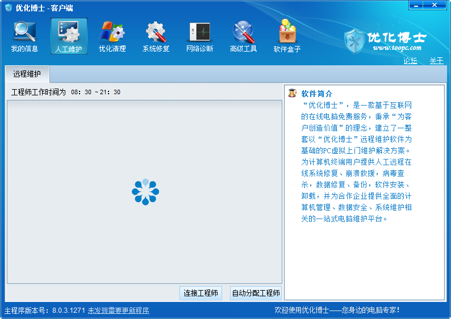Click the 自动分配工程师 button
Screen dimensions: 451x319
click(256, 293)
